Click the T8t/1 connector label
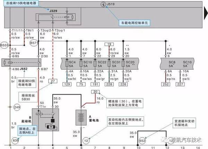208x149 pixels. 30,30
